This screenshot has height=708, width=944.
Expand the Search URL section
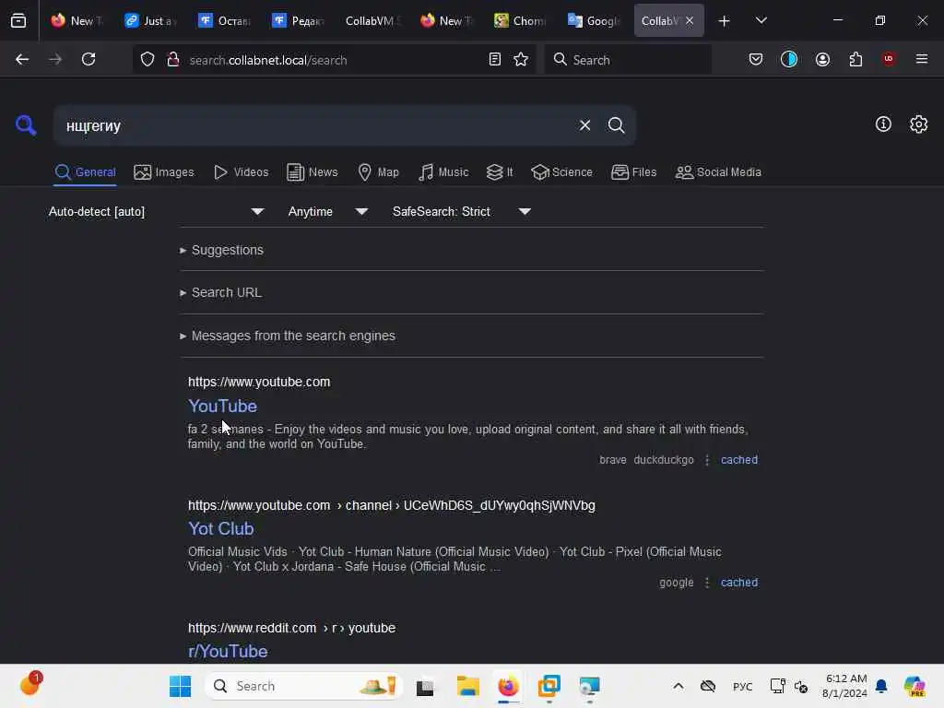[220, 292]
